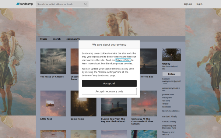Viewport: 221px width, 138px height.
Task: Open Shipping and returns
Action: tap(168, 133)
